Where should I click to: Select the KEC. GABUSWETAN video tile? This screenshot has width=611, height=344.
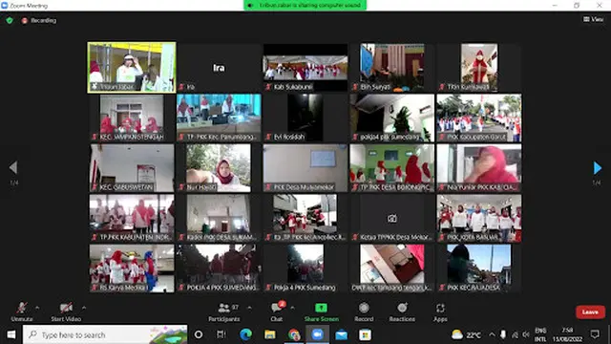132,168
